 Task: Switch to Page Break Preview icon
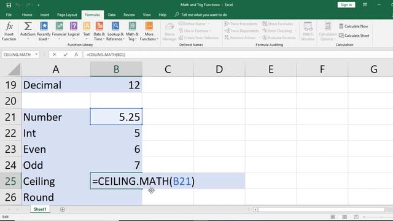356,217
